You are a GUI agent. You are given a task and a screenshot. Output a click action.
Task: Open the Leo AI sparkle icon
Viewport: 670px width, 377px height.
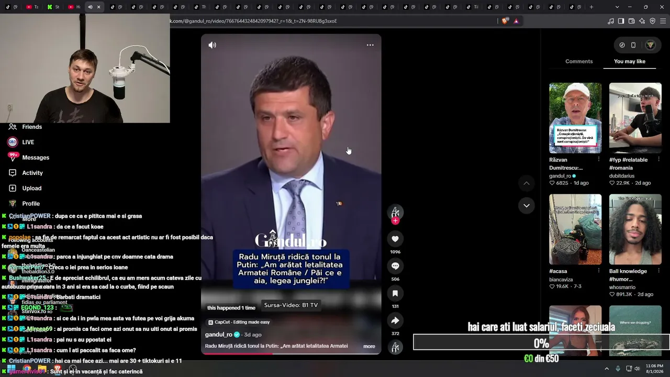(642, 21)
